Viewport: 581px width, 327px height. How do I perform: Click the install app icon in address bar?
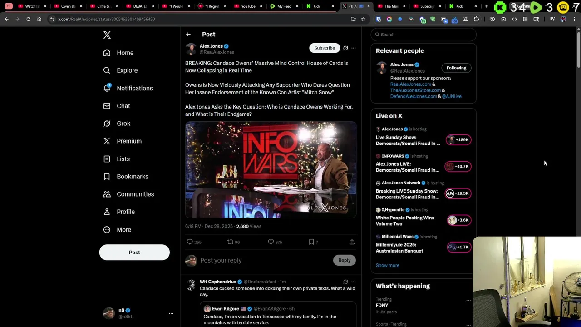click(353, 19)
